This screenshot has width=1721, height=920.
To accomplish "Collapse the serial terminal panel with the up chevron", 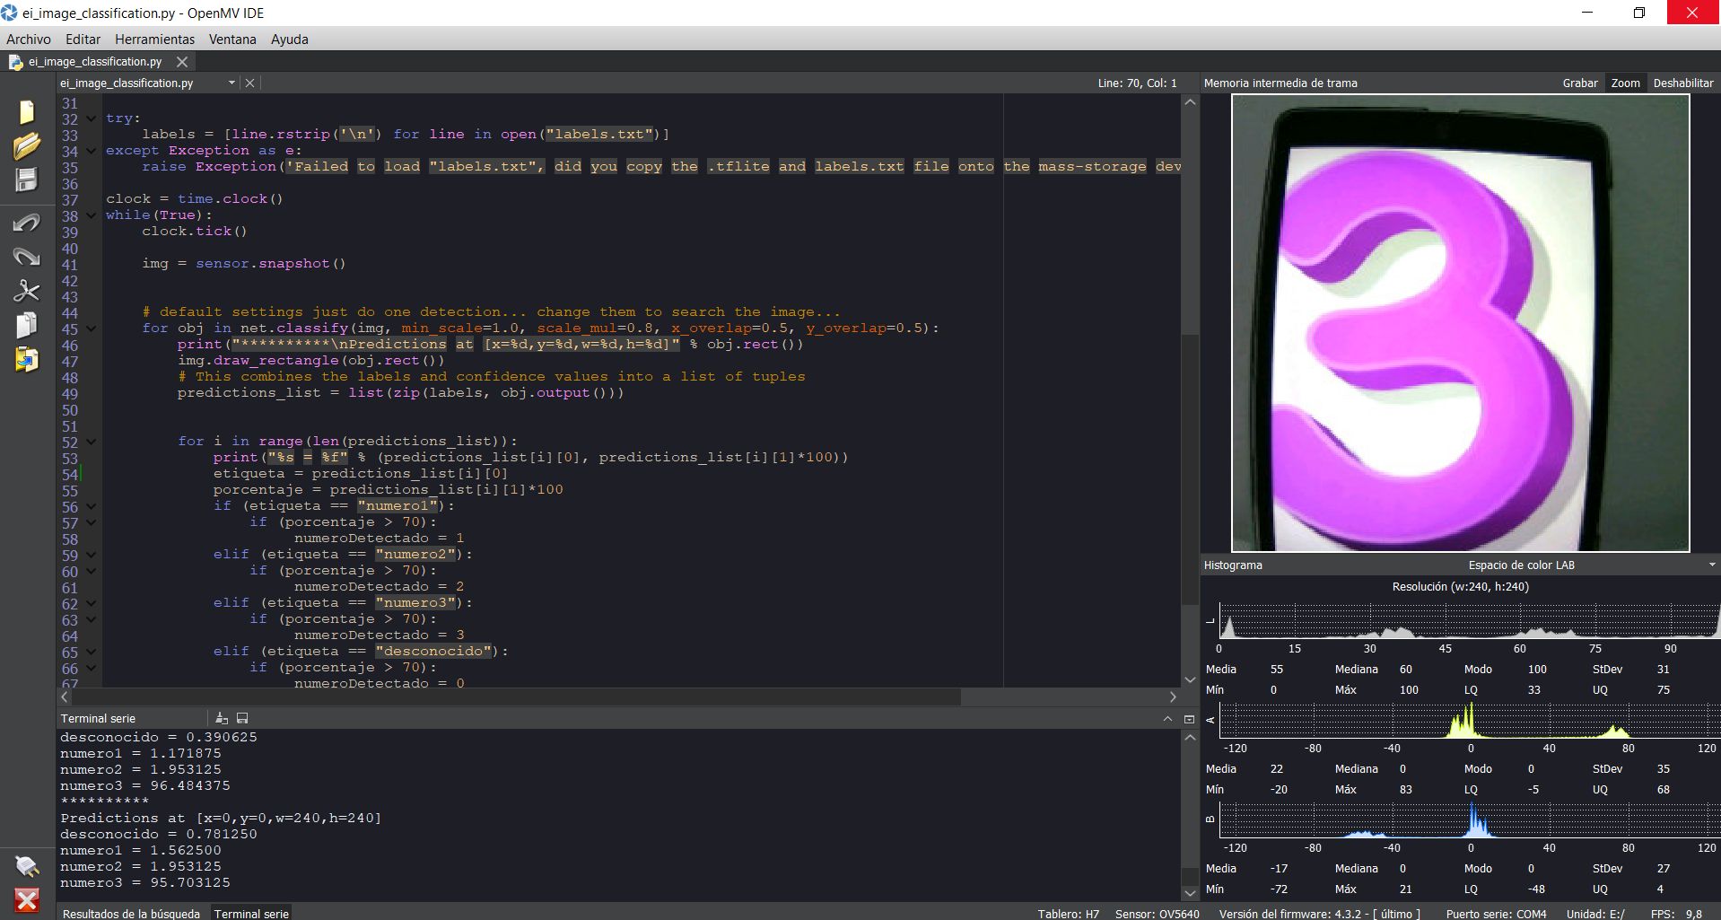I will point(1167,719).
